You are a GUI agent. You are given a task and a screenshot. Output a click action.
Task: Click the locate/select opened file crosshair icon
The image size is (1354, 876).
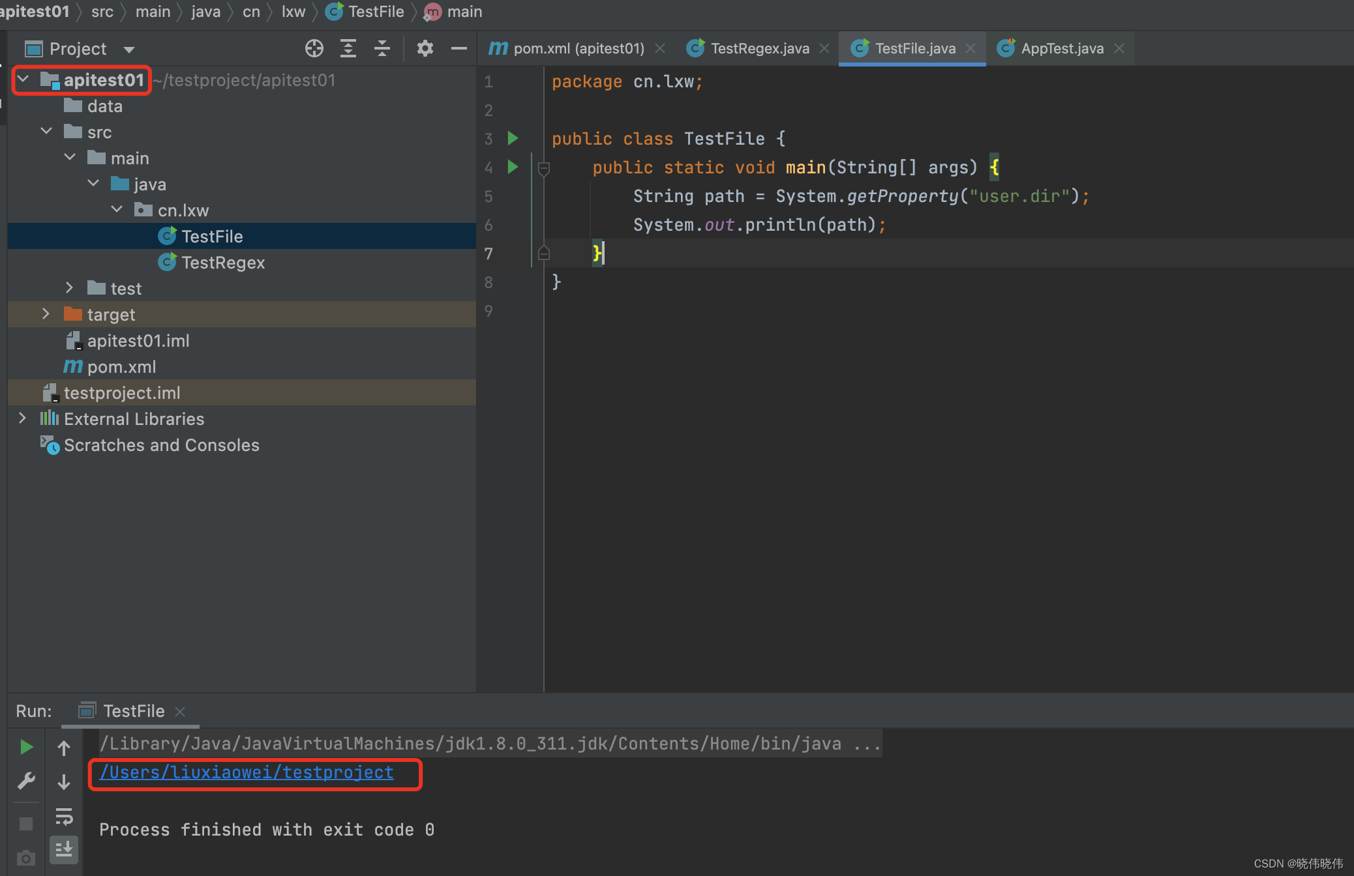(314, 48)
